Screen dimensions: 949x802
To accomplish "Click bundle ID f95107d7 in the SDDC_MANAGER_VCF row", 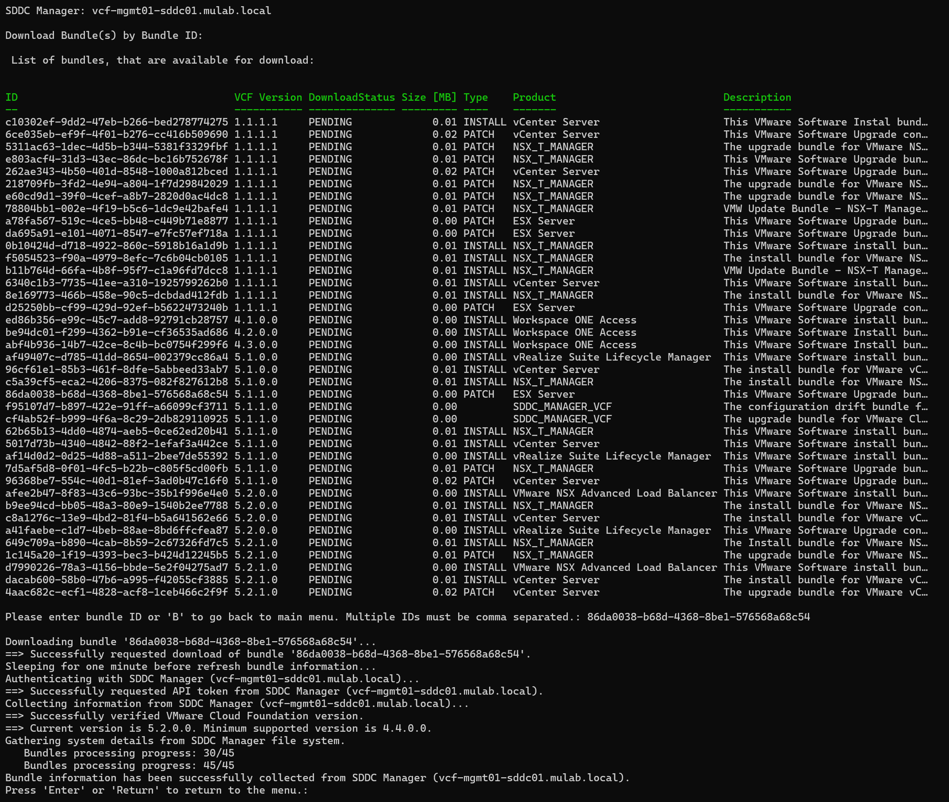I will 116,407.
